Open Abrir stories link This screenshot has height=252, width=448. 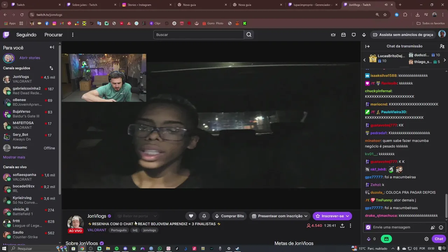30,58
